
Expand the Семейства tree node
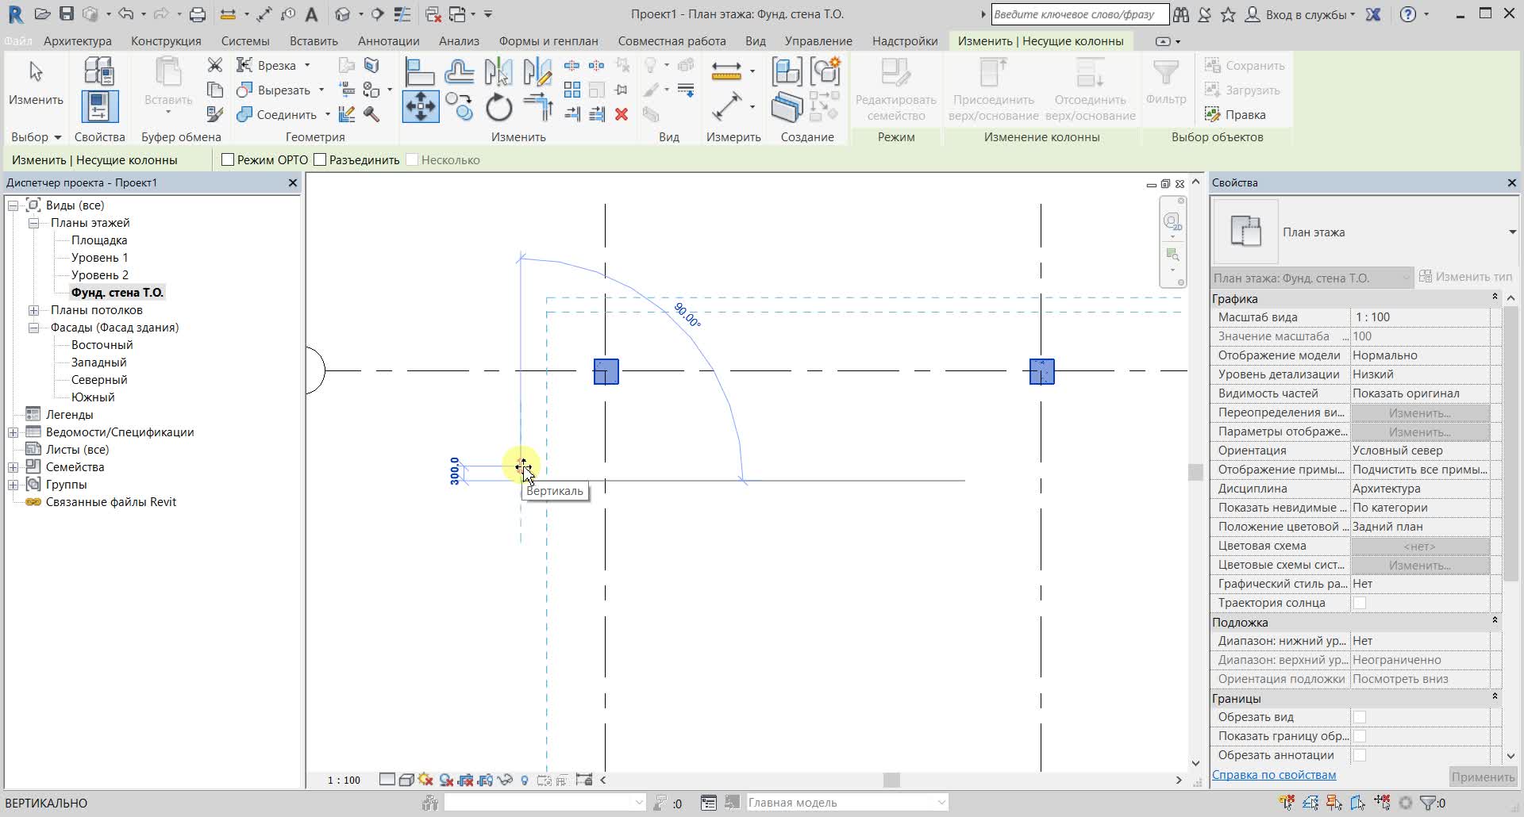(13, 467)
